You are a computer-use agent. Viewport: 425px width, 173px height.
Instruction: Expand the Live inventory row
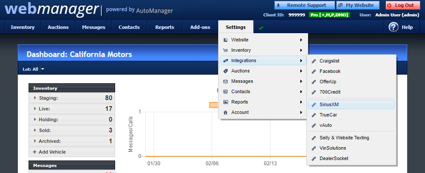[35, 109]
